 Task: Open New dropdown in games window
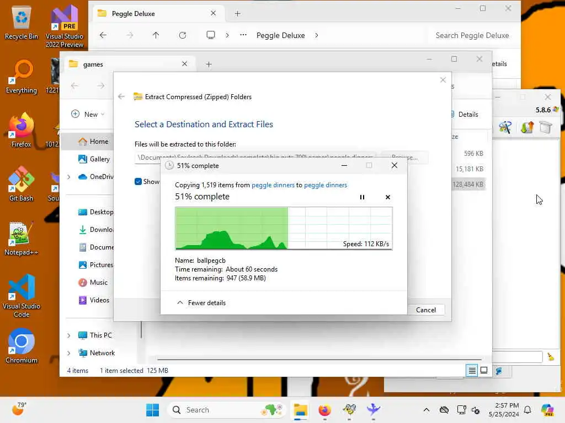(x=88, y=115)
